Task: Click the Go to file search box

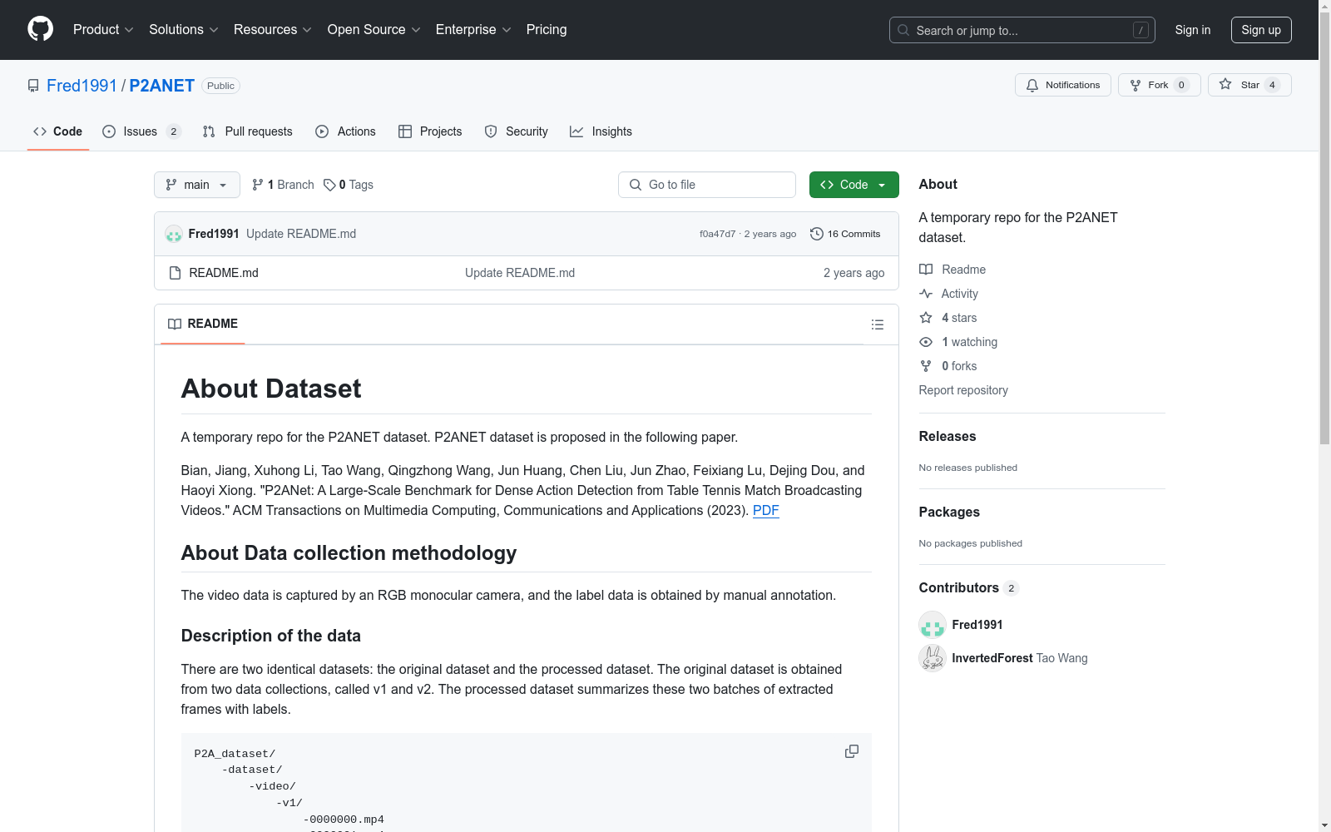Action: click(x=707, y=185)
